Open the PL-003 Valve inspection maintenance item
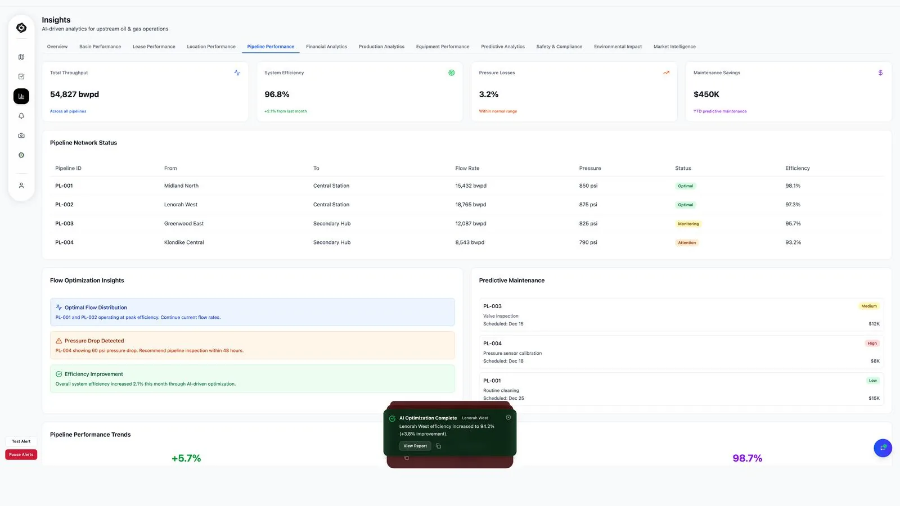The image size is (900, 506). (x=681, y=315)
